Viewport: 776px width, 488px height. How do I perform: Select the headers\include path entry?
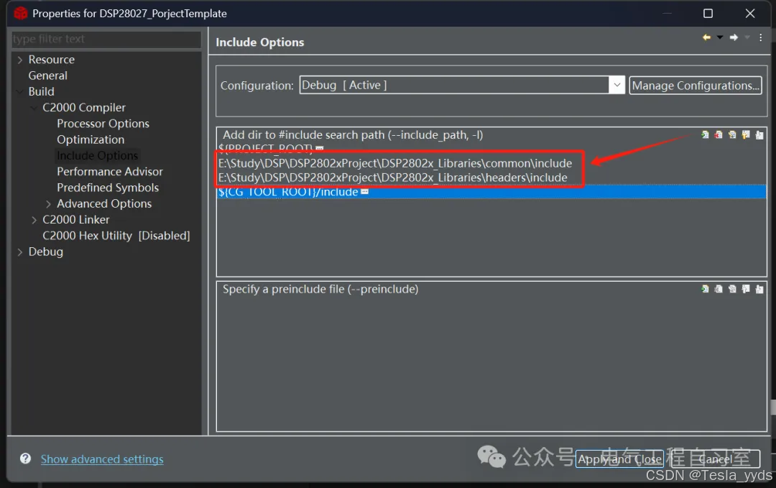pyautogui.click(x=393, y=178)
